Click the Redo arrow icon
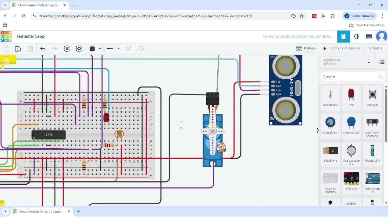This screenshot has width=388, height=218. [x=55, y=49]
